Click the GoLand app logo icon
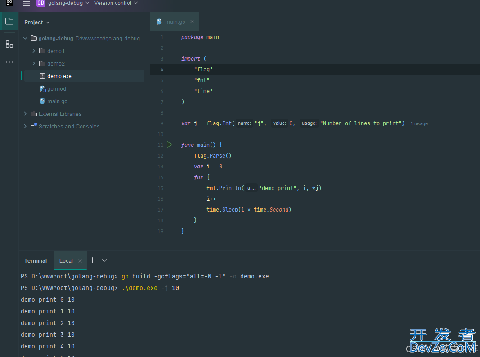Image resolution: width=480 pixels, height=357 pixels. click(9, 3)
